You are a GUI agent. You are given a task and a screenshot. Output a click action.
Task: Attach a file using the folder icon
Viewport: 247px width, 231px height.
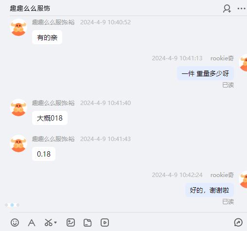point(88,222)
